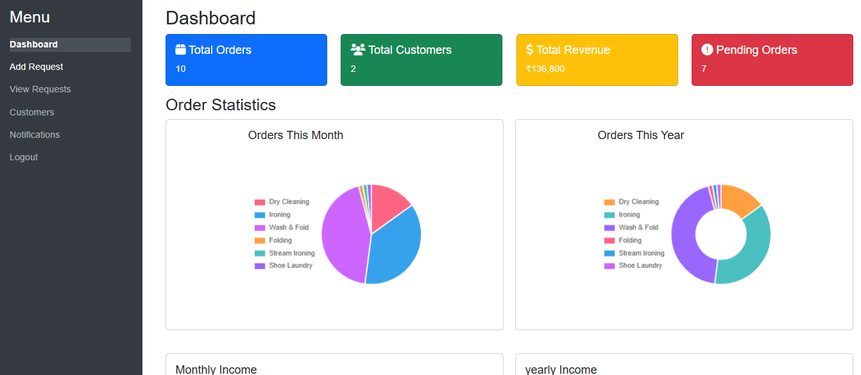Open Notifications in the sidebar
The image size is (861, 375).
[x=35, y=135]
